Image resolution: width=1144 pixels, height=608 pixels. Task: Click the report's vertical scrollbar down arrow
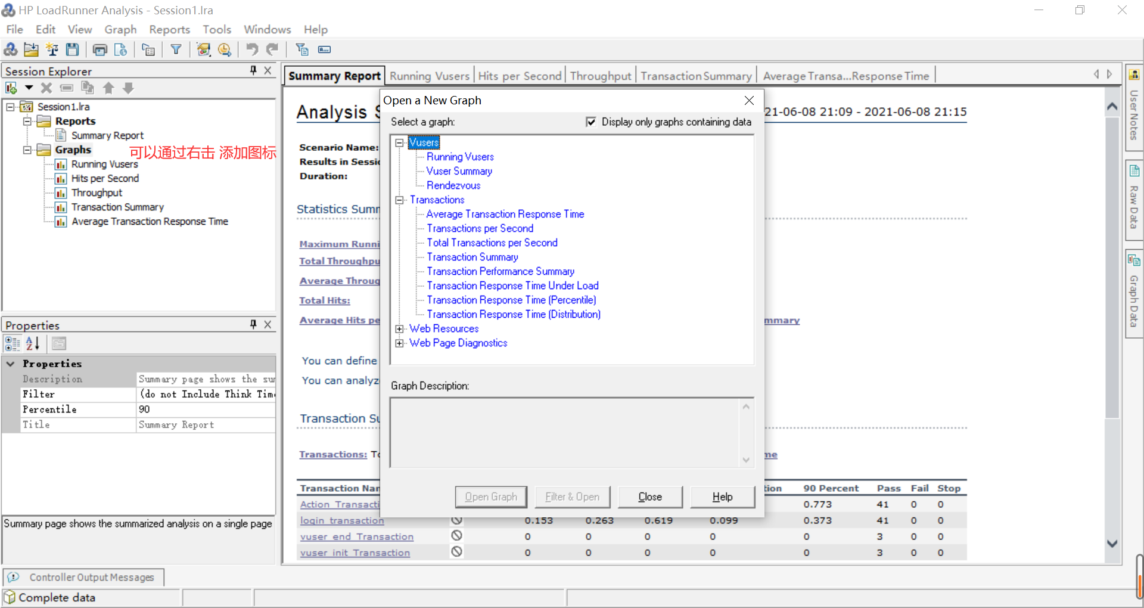click(1112, 543)
